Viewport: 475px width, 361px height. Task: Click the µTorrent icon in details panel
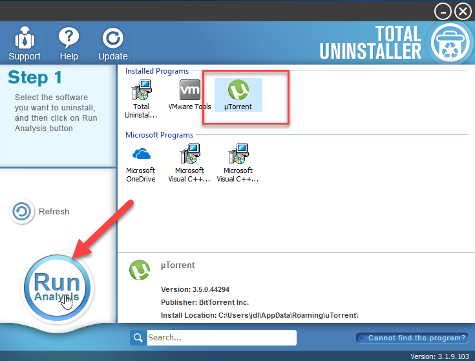(140, 269)
